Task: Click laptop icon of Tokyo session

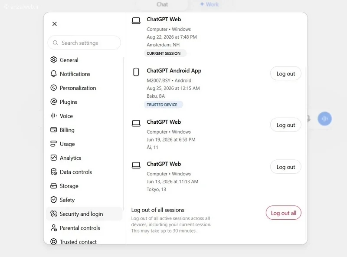Action: point(136,165)
